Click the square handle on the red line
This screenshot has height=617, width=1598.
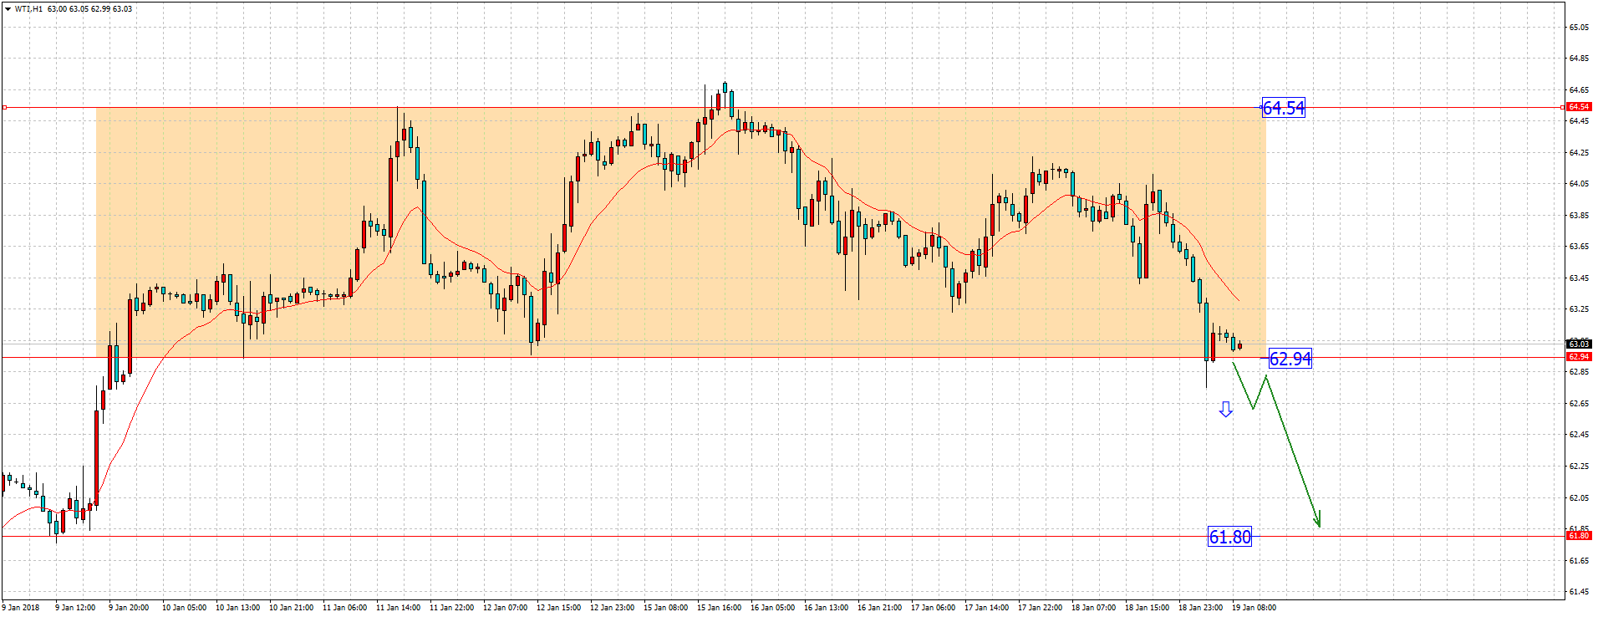click(x=4, y=108)
